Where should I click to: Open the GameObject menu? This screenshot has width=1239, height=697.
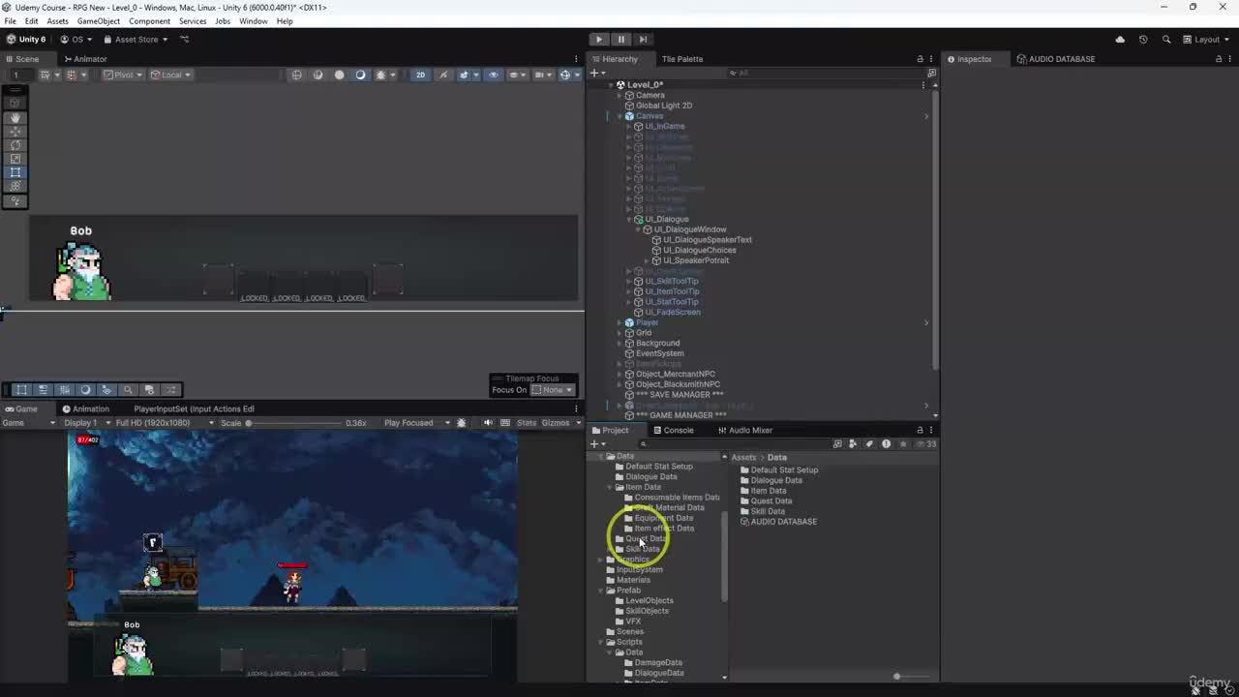(98, 21)
